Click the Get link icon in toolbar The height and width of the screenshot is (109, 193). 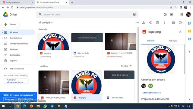coord(137,23)
